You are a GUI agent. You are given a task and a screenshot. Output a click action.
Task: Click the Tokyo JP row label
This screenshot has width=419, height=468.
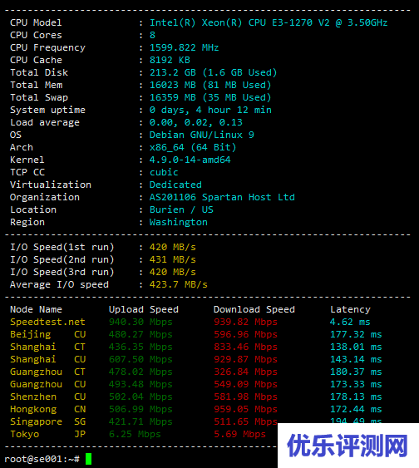[x=47, y=434]
